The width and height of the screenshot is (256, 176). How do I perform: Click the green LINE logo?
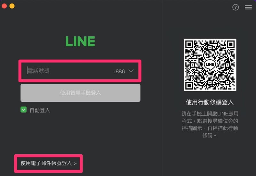click(x=80, y=41)
